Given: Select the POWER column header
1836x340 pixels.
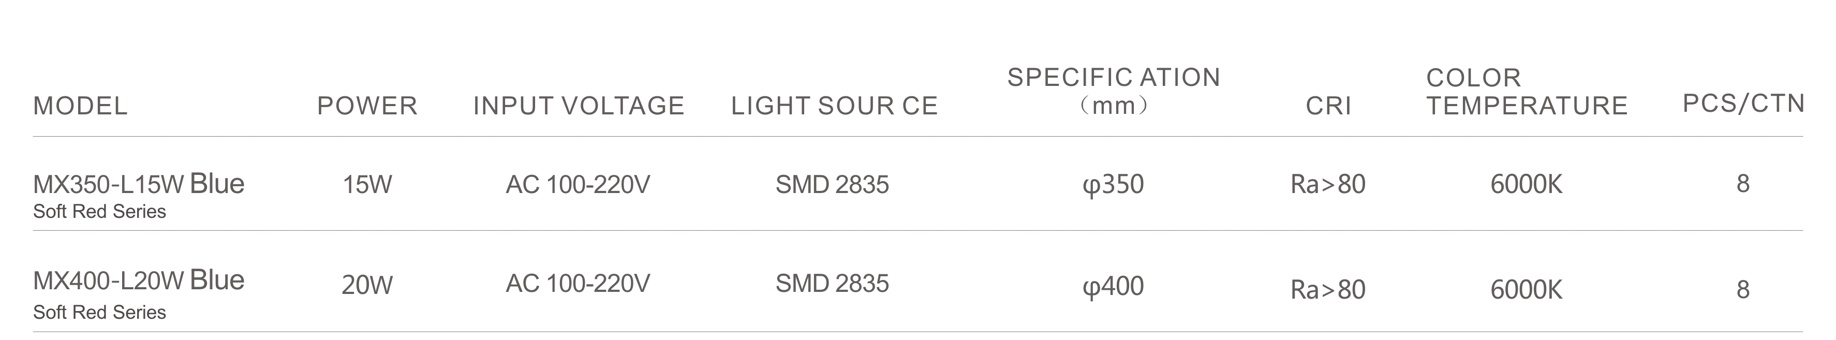Looking at the screenshot, I should (367, 106).
